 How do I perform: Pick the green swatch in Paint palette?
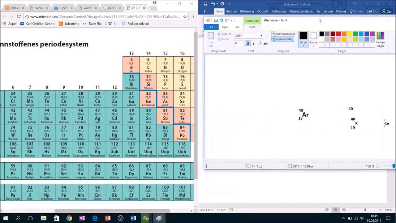click(x=355, y=34)
